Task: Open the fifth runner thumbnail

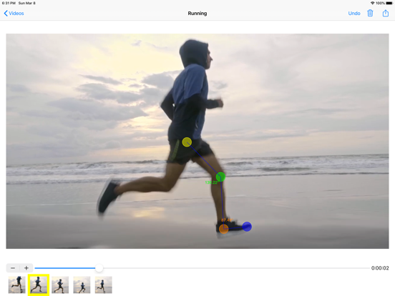Action: 103,285
